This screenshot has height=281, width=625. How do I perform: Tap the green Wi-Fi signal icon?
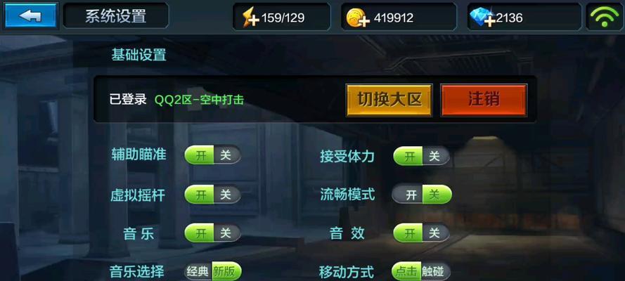pyautogui.click(x=605, y=17)
